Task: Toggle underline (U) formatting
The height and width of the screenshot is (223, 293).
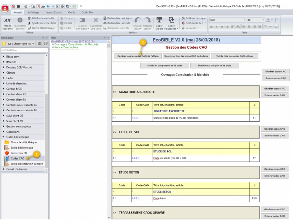Action: pyautogui.click(x=222, y=27)
